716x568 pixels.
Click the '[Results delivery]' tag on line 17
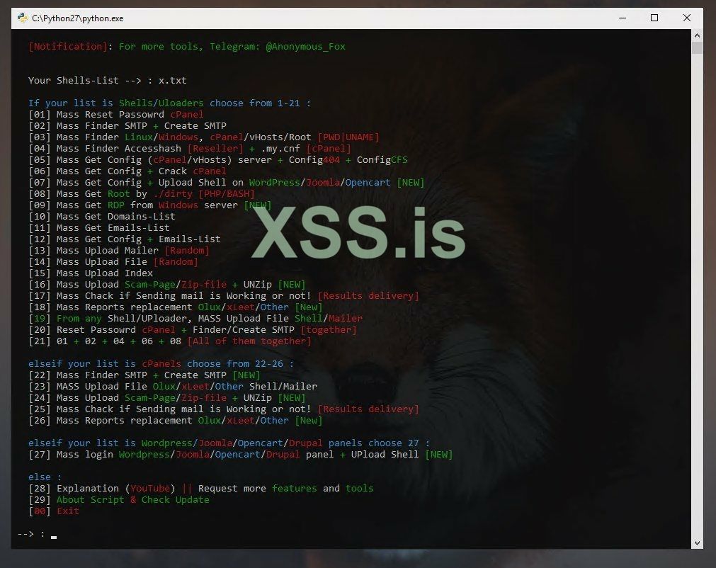(x=368, y=296)
